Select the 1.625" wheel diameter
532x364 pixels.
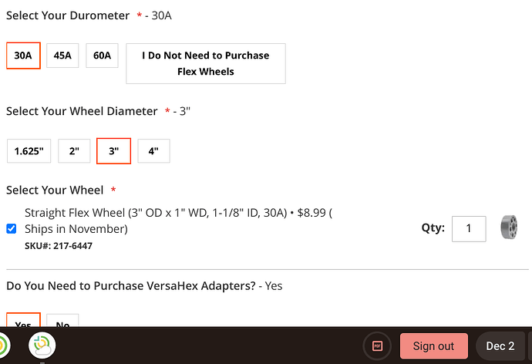tap(29, 151)
